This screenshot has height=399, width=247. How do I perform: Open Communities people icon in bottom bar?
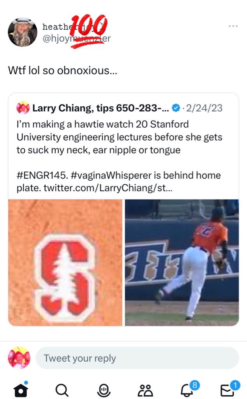tap(145, 390)
